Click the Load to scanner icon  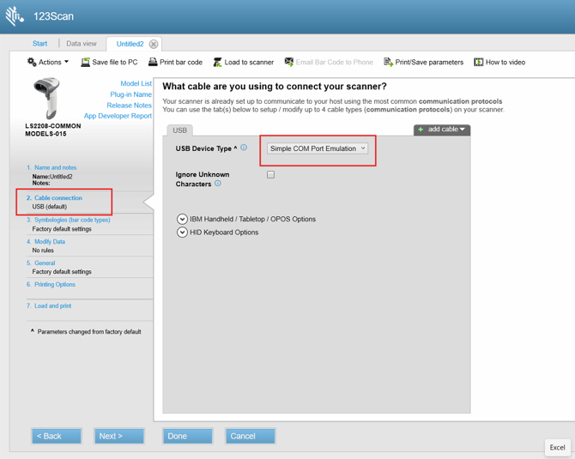click(217, 62)
